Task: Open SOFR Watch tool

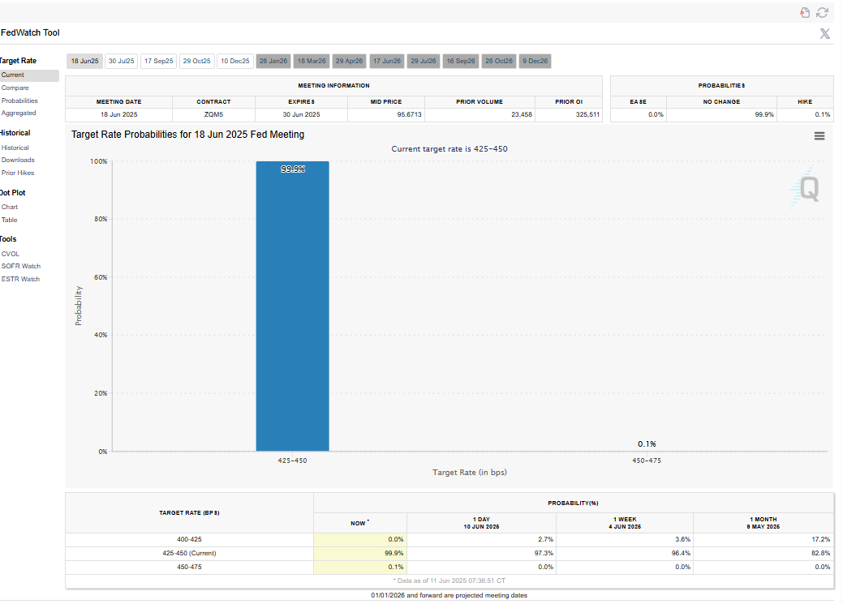Action: (x=21, y=266)
